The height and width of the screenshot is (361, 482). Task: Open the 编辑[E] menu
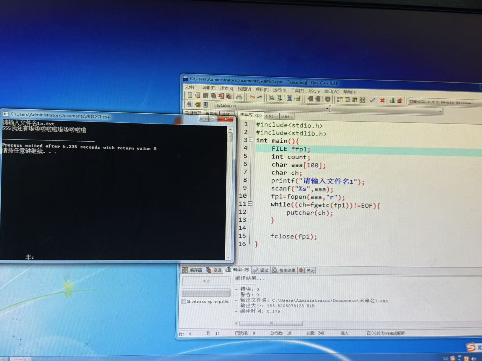pyautogui.click(x=209, y=88)
